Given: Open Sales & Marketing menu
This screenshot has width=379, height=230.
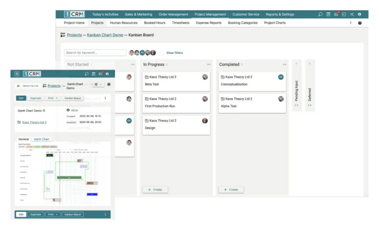Looking at the screenshot, I should [x=139, y=14].
